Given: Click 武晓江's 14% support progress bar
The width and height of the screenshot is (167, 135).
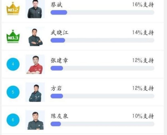Looking at the screenshot, I should [x=102, y=40].
